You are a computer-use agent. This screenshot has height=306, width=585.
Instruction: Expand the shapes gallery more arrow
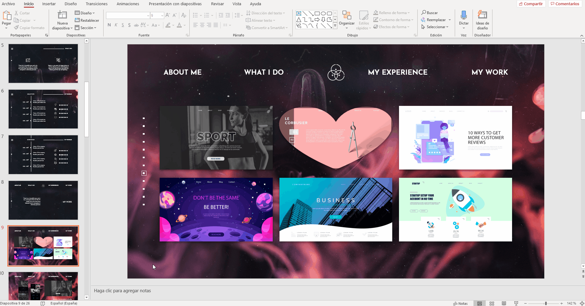[335, 26]
